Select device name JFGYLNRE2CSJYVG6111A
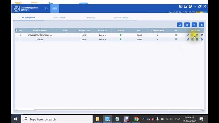This screenshot has height=123, width=219. tap(40, 35)
